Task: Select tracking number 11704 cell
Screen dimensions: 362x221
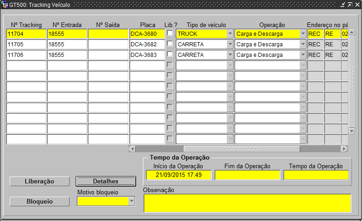Action: pos(26,34)
